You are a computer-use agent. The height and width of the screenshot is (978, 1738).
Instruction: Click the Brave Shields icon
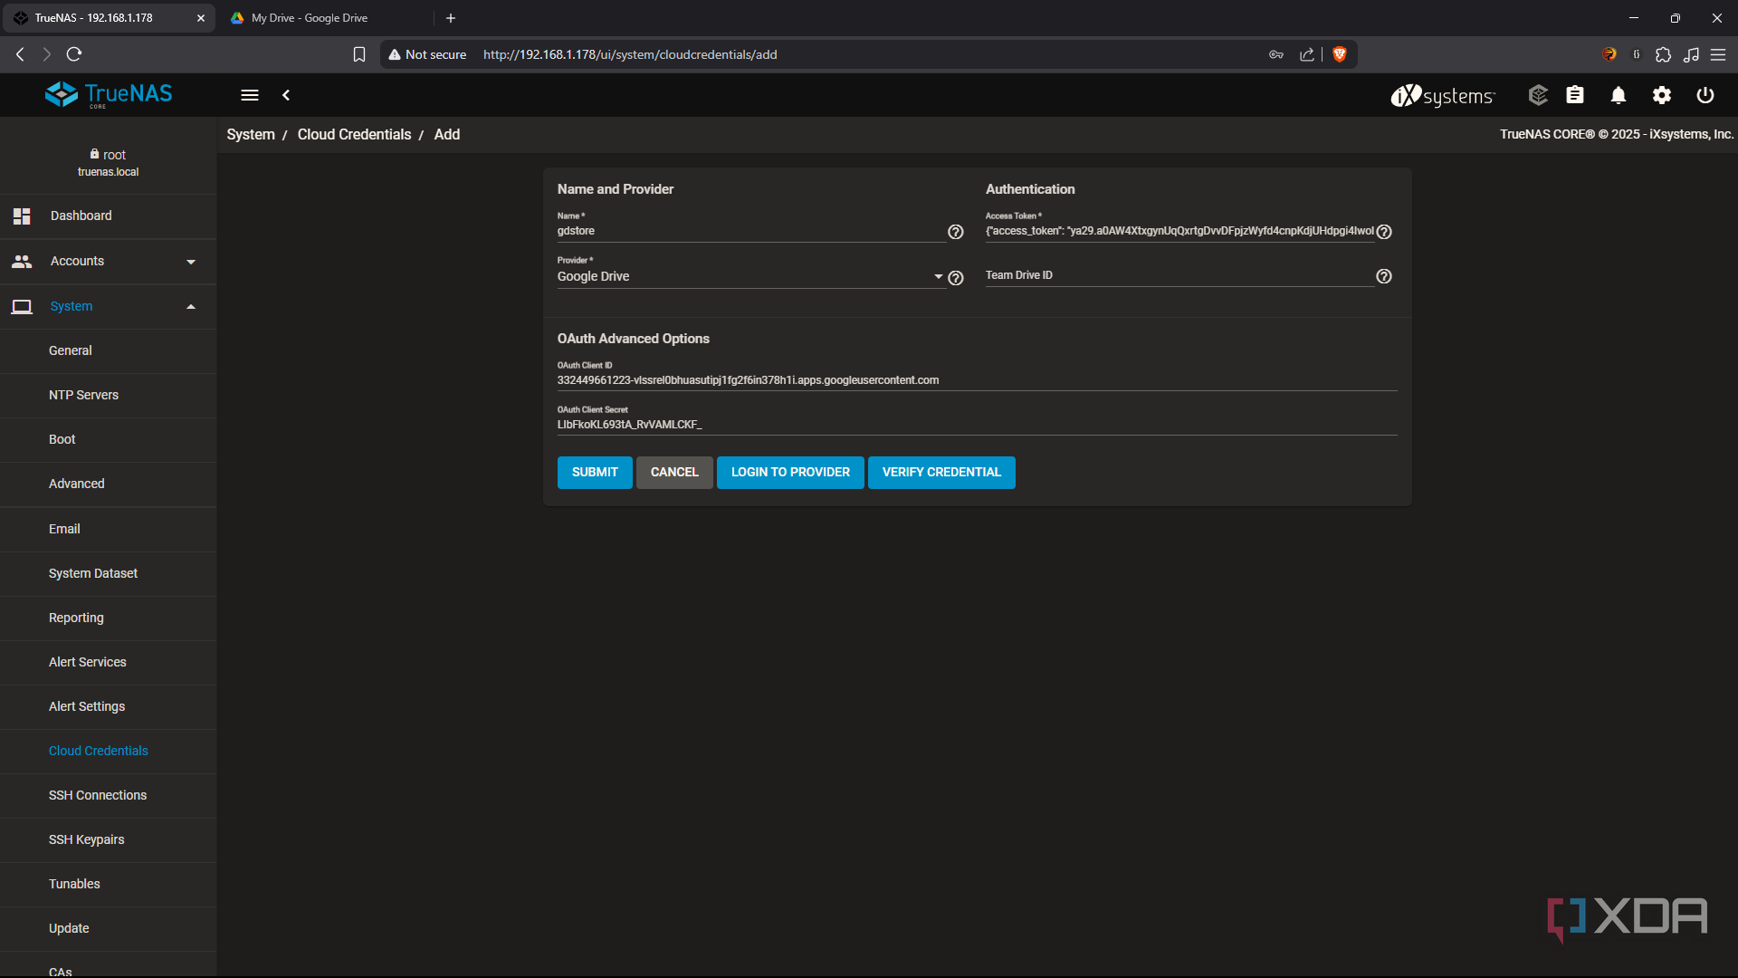click(1340, 54)
